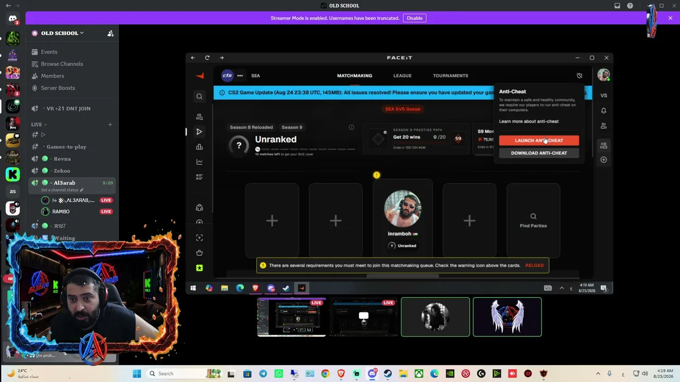Open FACEIT shop basket icon
Screen dimensions: 680x382
click(199, 253)
